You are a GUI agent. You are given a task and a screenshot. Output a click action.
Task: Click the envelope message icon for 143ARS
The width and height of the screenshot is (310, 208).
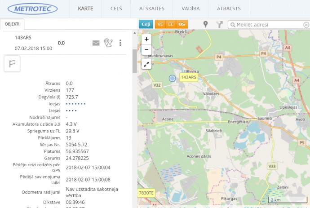[96, 43]
